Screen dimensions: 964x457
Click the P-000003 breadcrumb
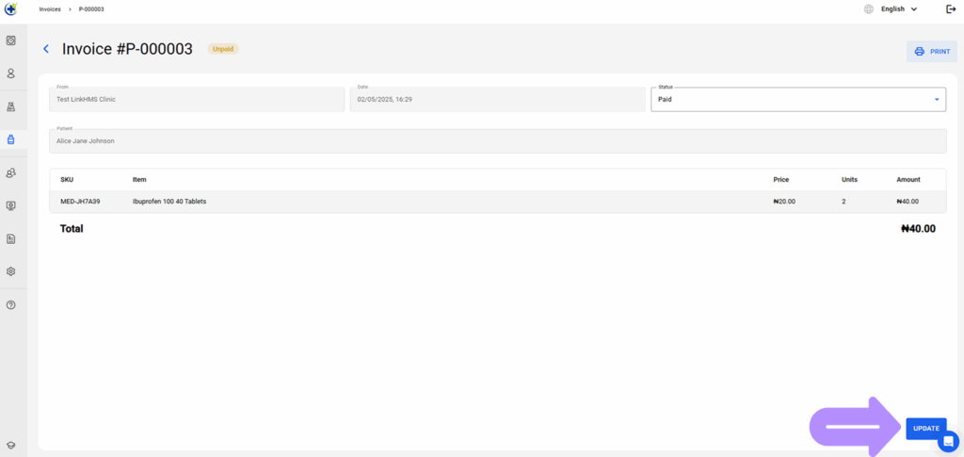[91, 9]
